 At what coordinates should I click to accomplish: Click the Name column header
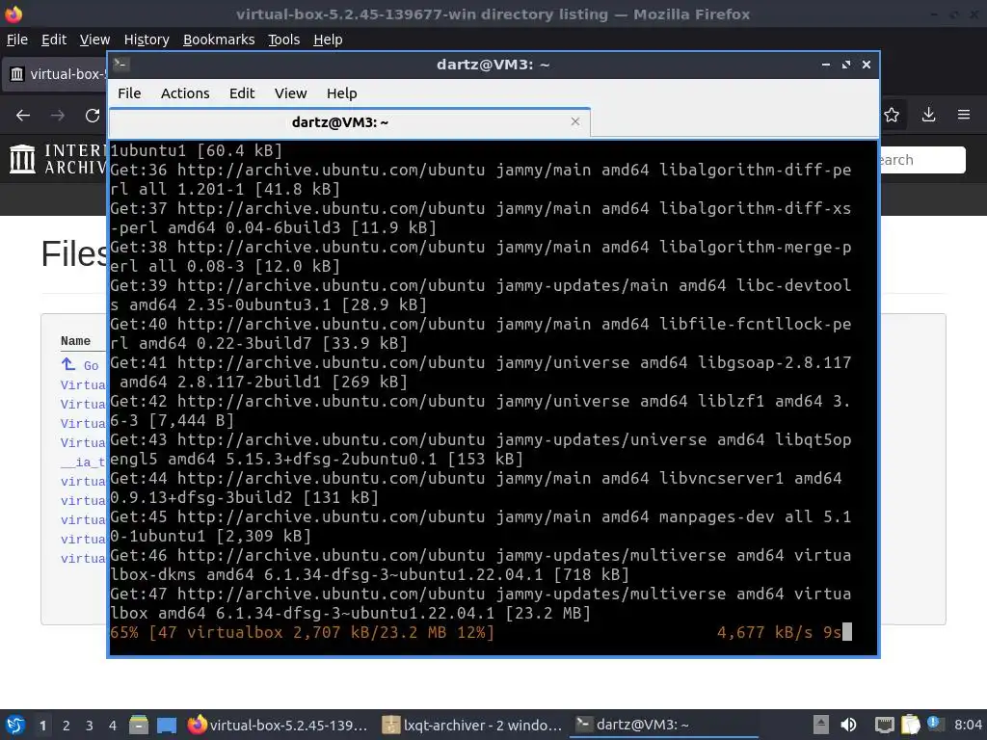coord(75,340)
